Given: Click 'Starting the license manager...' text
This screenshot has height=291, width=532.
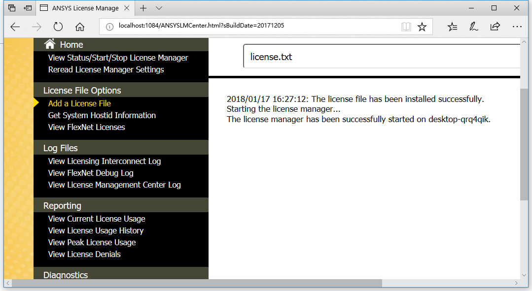Looking at the screenshot, I should point(284,109).
